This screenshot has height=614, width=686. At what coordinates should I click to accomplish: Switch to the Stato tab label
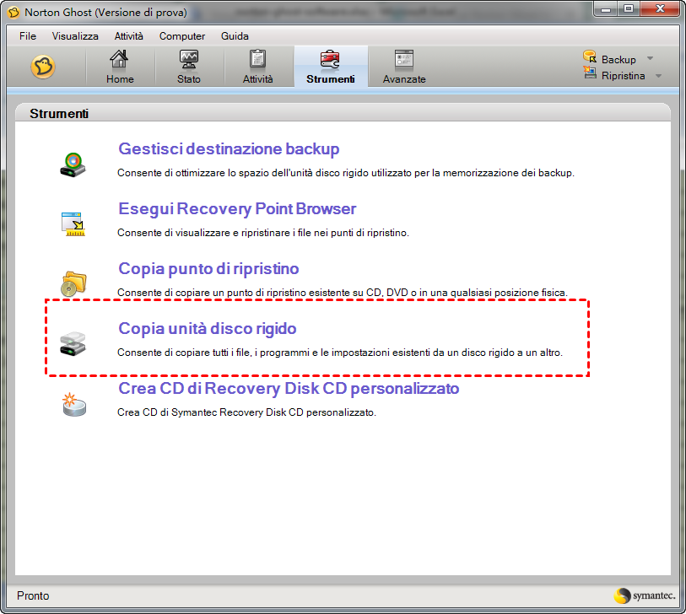point(188,79)
